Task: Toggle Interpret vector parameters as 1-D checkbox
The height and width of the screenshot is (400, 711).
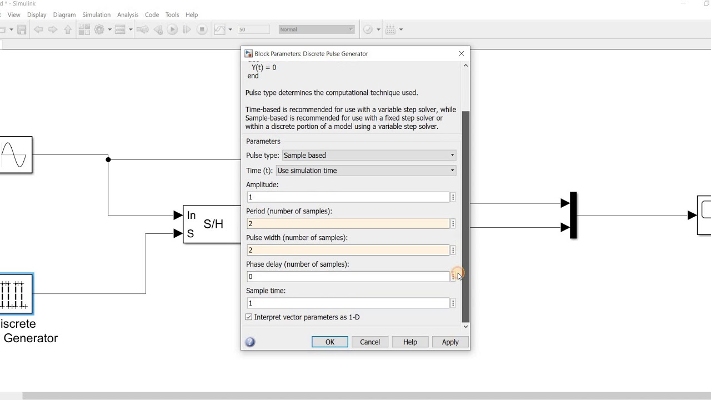Action: pos(248,317)
